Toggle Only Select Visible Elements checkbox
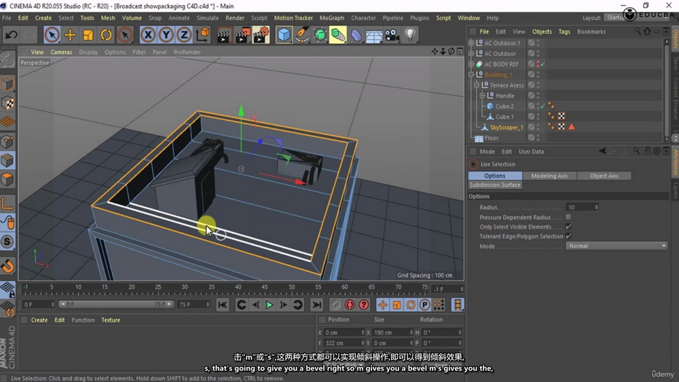 [x=568, y=227]
